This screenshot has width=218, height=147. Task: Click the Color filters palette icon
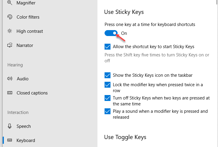point(10,17)
